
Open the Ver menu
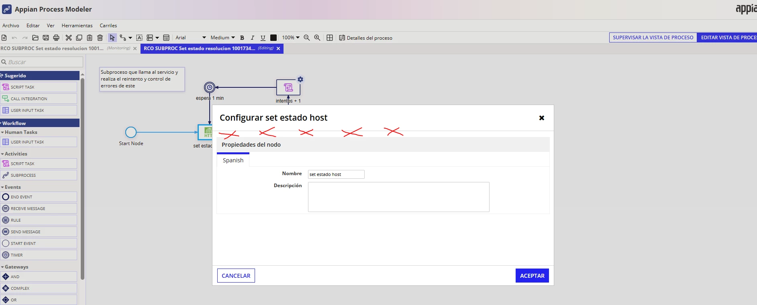click(x=51, y=26)
